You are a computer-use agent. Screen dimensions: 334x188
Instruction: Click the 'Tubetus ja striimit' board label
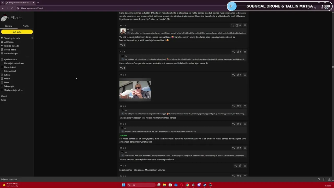[9, 179]
